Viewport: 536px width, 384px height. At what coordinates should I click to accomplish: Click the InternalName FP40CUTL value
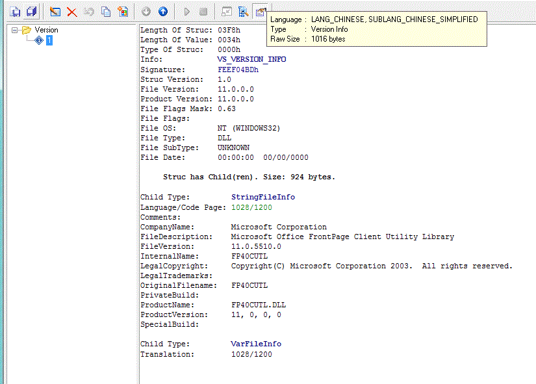pos(249,257)
